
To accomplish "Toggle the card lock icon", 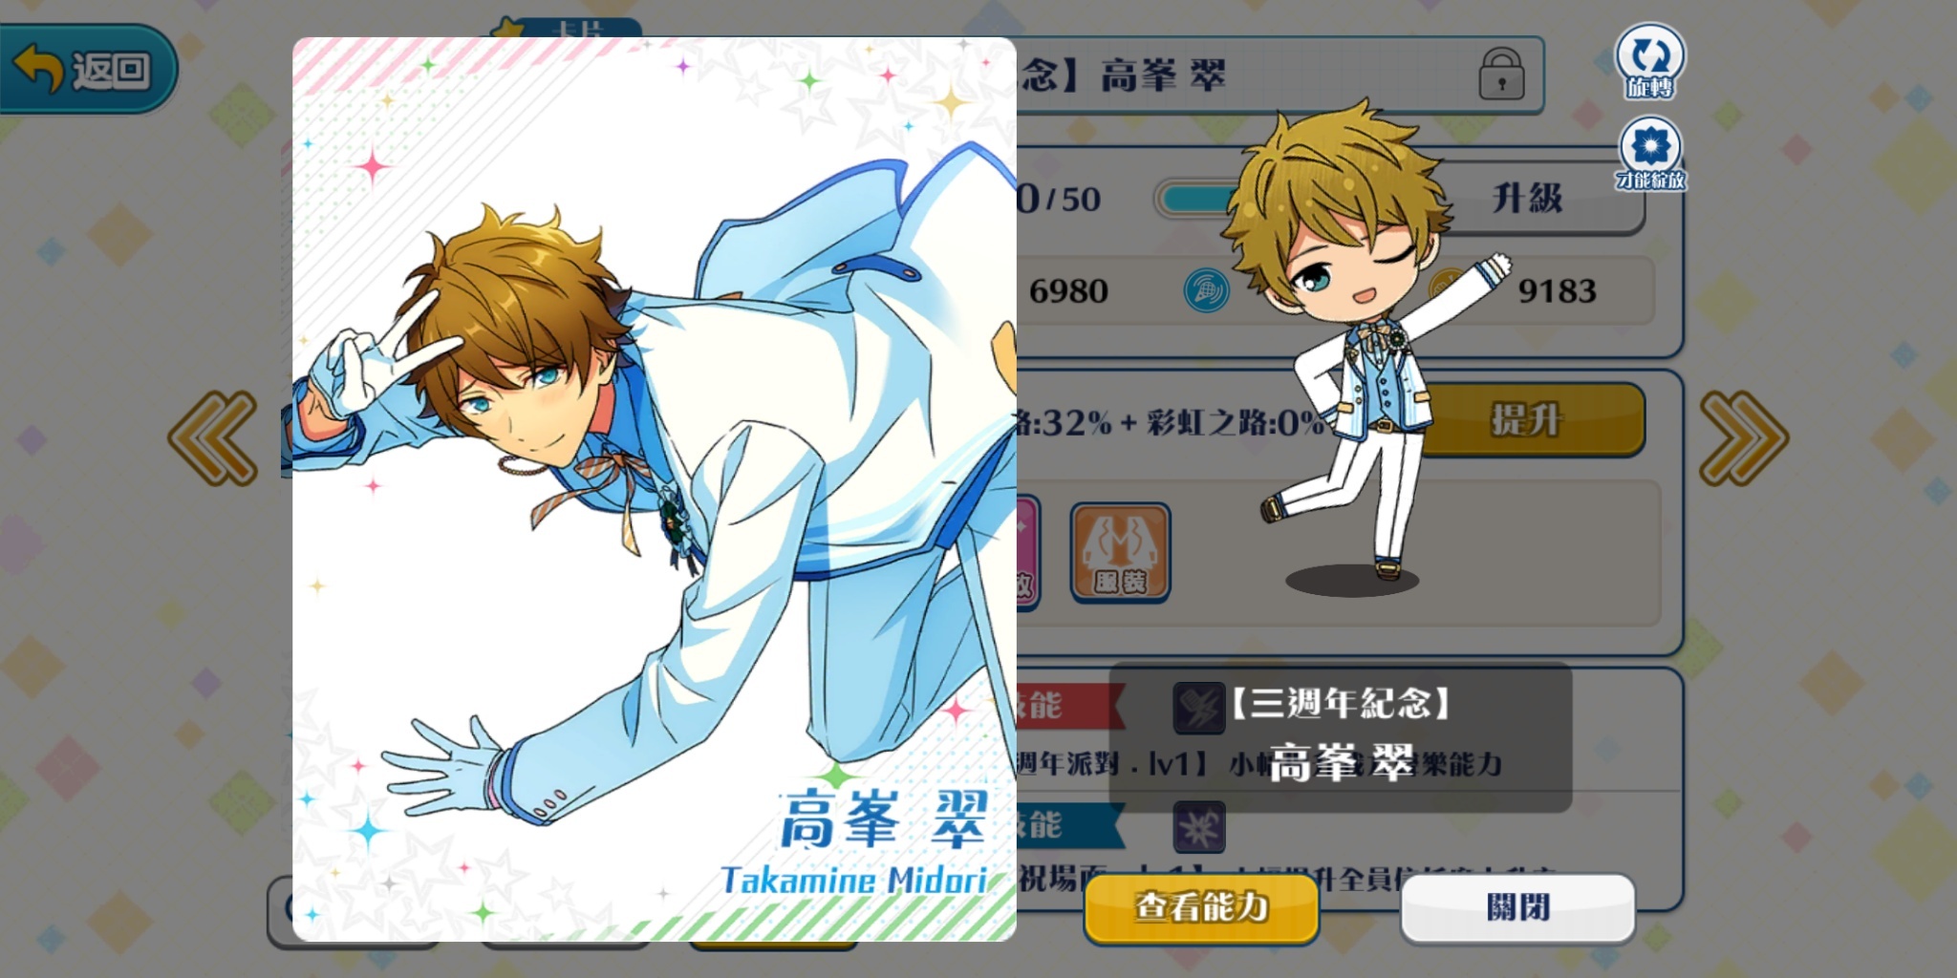I will pyautogui.click(x=1501, y=74).
